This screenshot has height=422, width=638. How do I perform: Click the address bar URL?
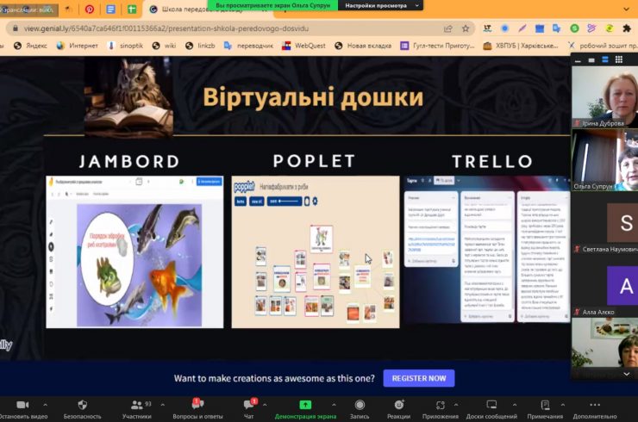point(166,28)
